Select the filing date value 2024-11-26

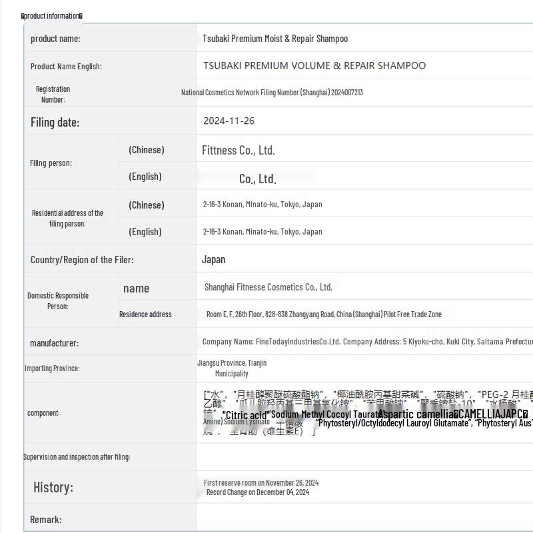click(229, 121)
